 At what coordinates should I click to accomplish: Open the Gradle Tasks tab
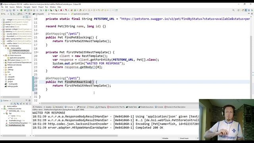131,107
